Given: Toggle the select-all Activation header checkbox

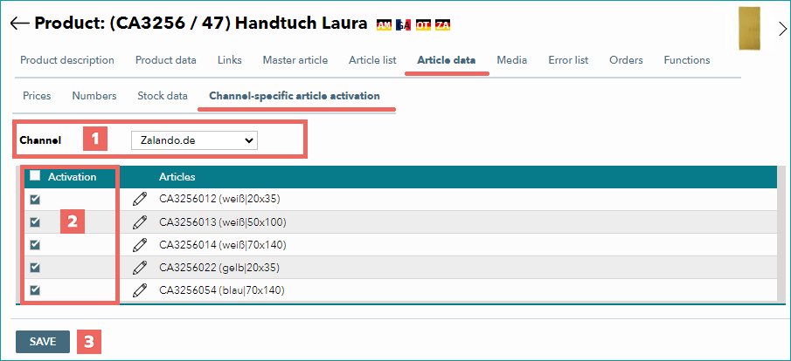Looking at the screenshot, I should pyautogui.click(x=35, y=176).
